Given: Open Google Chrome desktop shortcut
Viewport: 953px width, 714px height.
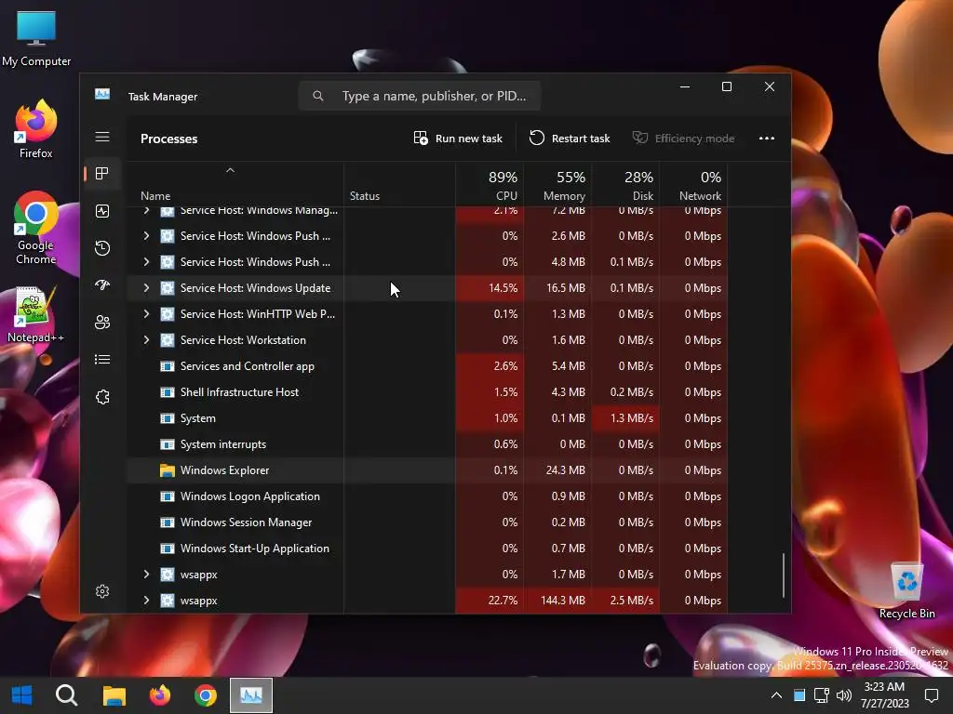Looking at the screenshot, I should click(36, 228).
